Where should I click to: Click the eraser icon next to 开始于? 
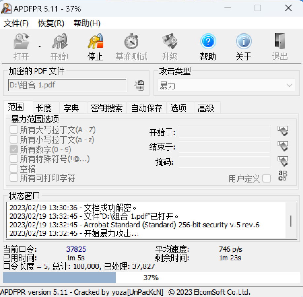coord(283,131)
